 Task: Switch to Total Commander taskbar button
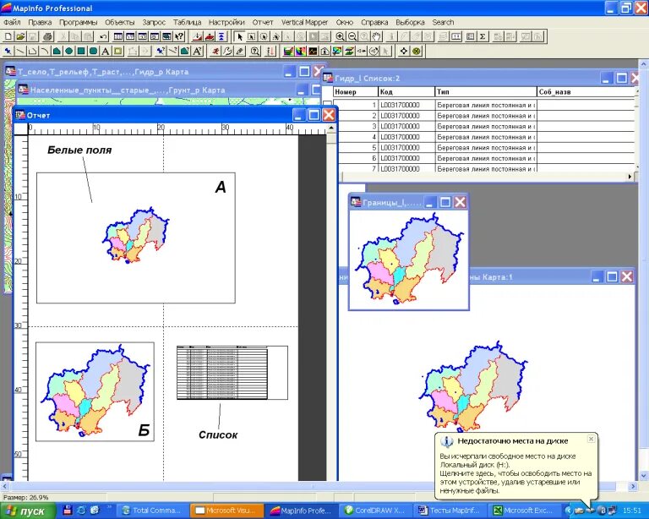point(152,511)
